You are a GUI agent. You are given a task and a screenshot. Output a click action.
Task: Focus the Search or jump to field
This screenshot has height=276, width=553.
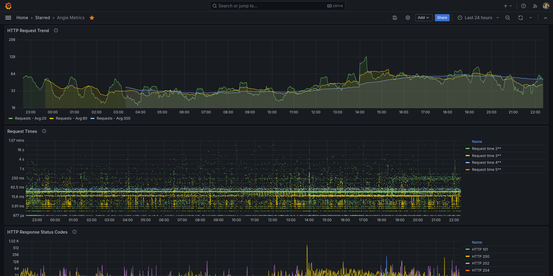[271, 6]
